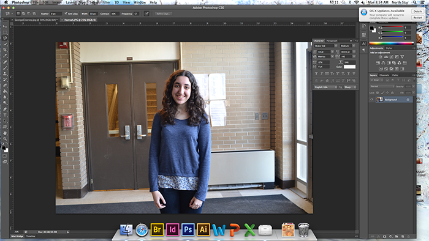429x241 pixels.
Task: Select the Crop tool
Action: click(5, 50)
